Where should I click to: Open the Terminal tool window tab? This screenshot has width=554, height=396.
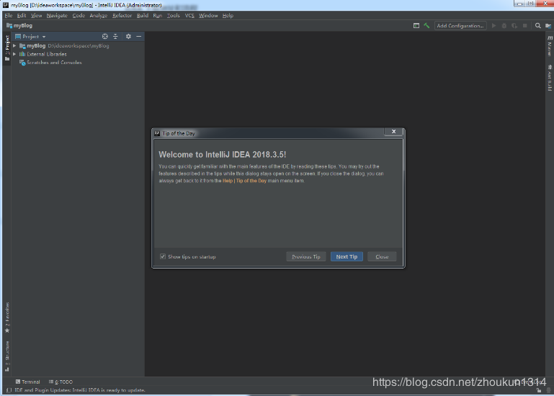(x=27, y=382)
